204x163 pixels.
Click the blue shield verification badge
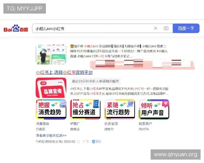pyautogui.click(x=97, y=142)
